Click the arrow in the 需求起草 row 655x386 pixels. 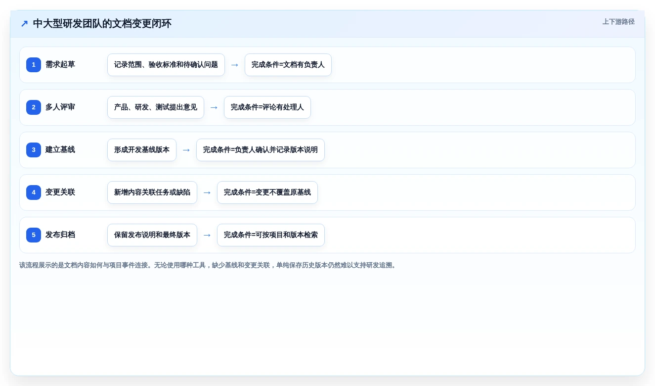[235, 65]
